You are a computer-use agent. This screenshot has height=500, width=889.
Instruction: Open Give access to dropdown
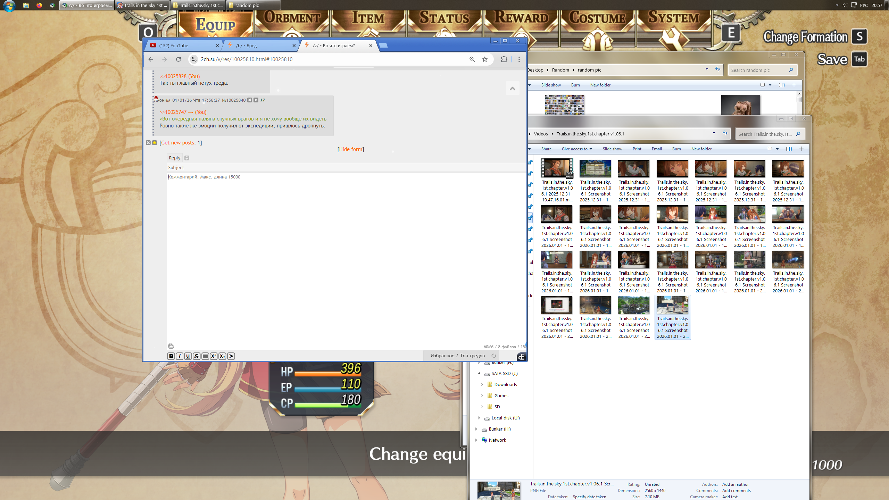(576, 149)
